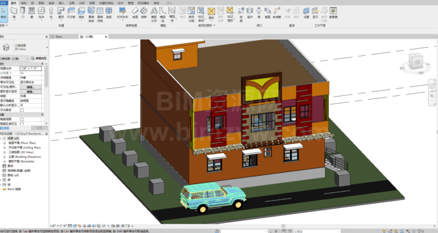
Task: Select the Door (门) tool
Action: (23, 13)
